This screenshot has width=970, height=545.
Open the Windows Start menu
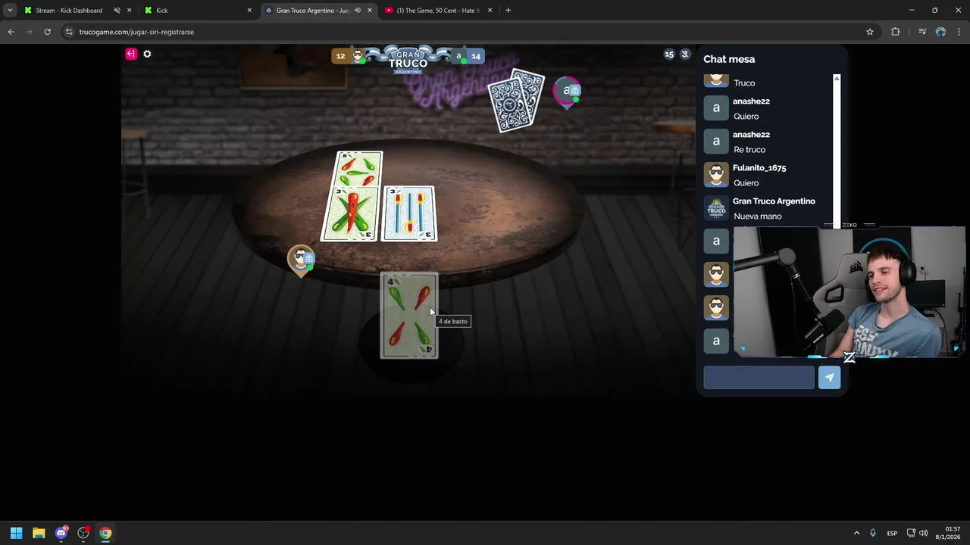coord(16,533)
